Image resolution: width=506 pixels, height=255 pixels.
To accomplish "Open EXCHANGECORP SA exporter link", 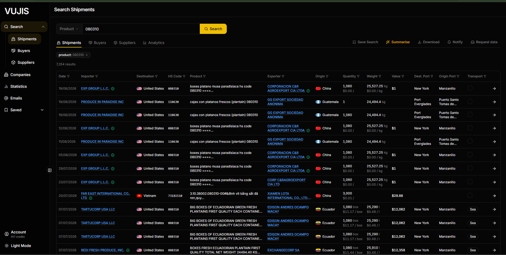I will pos(283,250).
